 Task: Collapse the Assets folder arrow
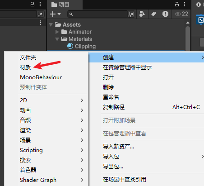(x=51, y=25)
